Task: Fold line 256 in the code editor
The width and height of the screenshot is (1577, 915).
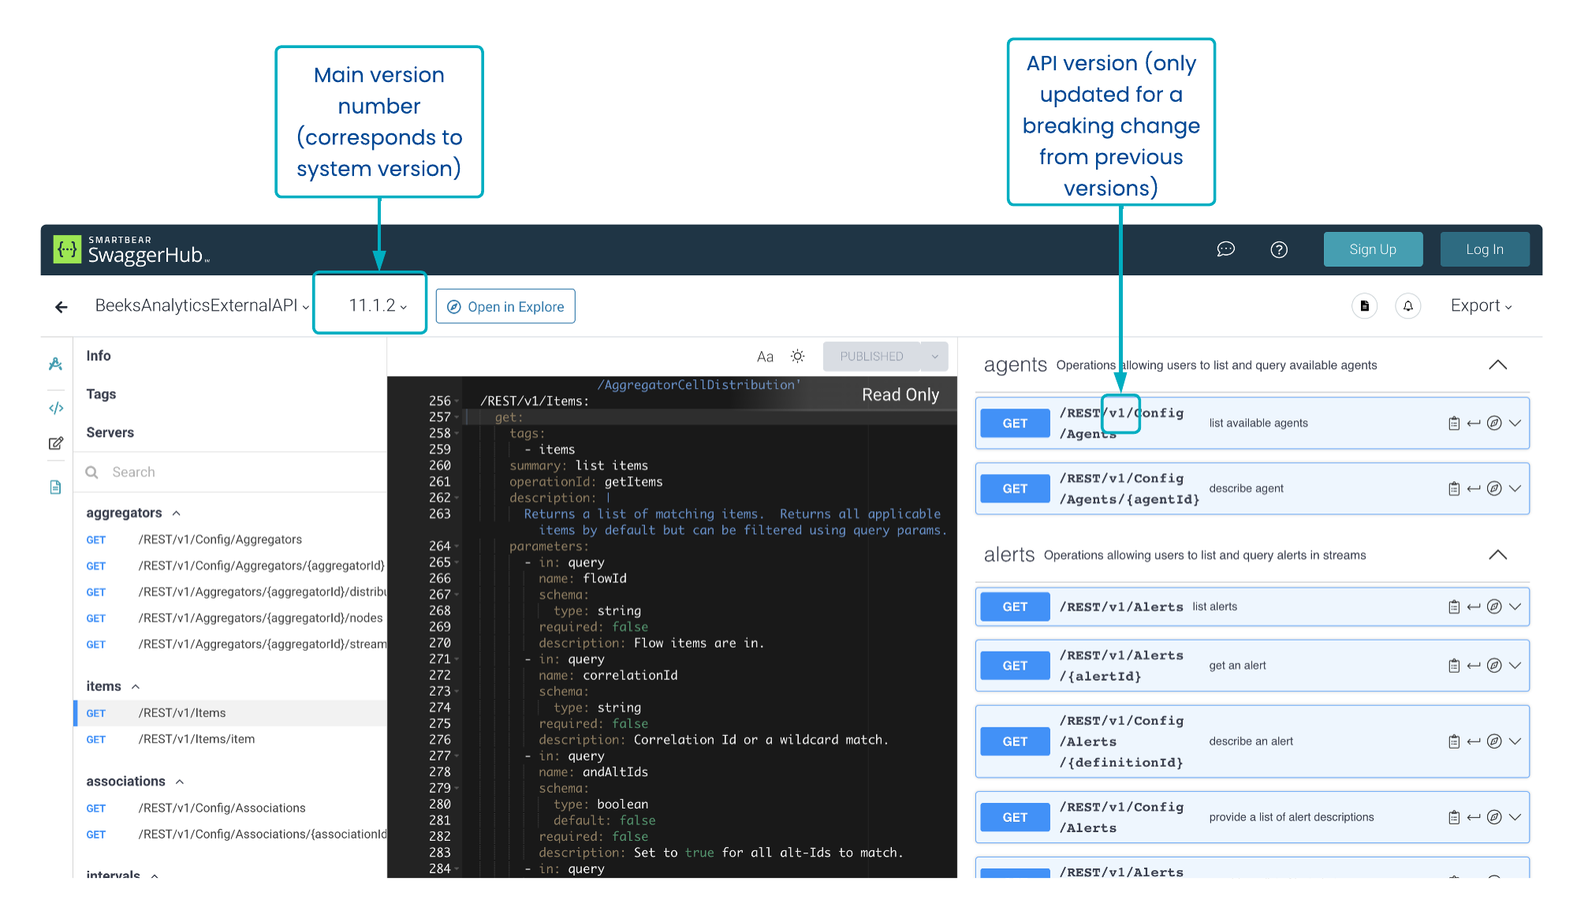Action: pos(457,401)
